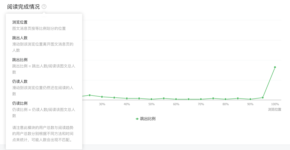
Task: Click the 仍读人数 definition heading
Action: pyautogui.click(x=20, y=81)
